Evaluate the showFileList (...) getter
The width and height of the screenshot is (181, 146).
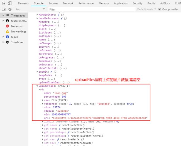point(63,68)
